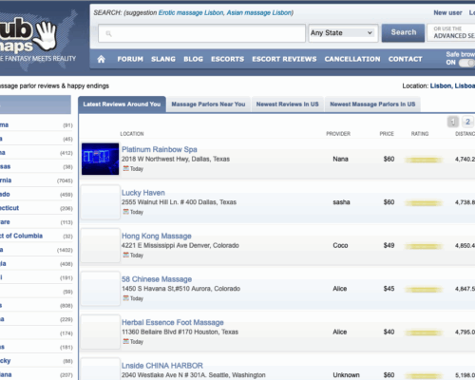Click the Platinum Rainbow Spa thumbnail image
This screenshot has width=475, height=380.
[100, 159]
